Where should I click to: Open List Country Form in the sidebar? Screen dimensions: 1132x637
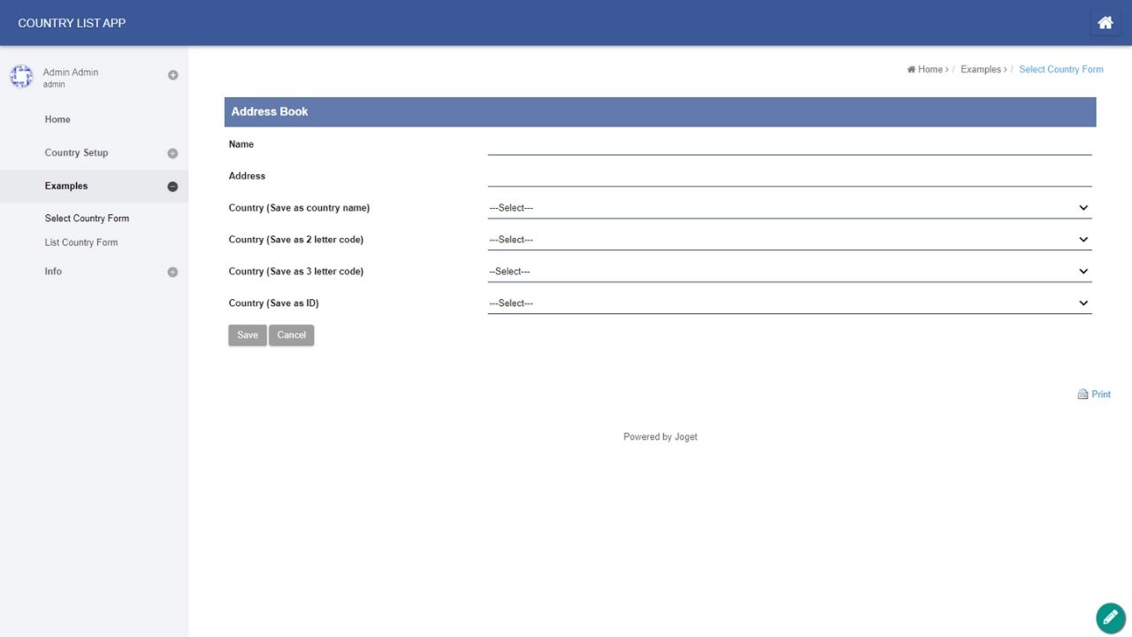pos(81,242)
